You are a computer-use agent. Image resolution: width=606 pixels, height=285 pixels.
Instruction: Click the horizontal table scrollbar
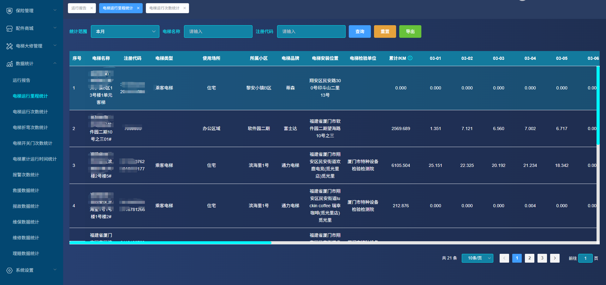click(x=170, y=243)
